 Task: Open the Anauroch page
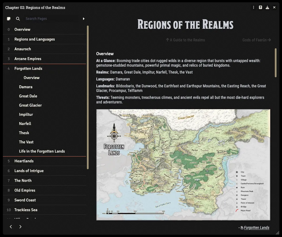(22, 49)
